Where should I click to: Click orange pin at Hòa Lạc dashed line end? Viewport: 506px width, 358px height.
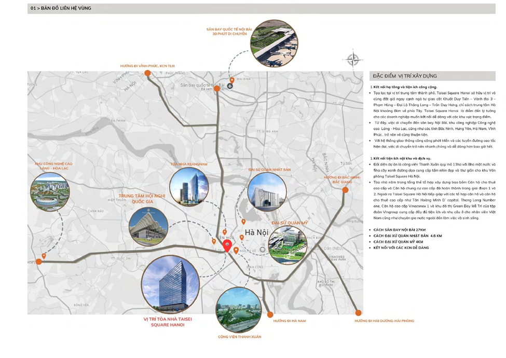click(44, 256)
